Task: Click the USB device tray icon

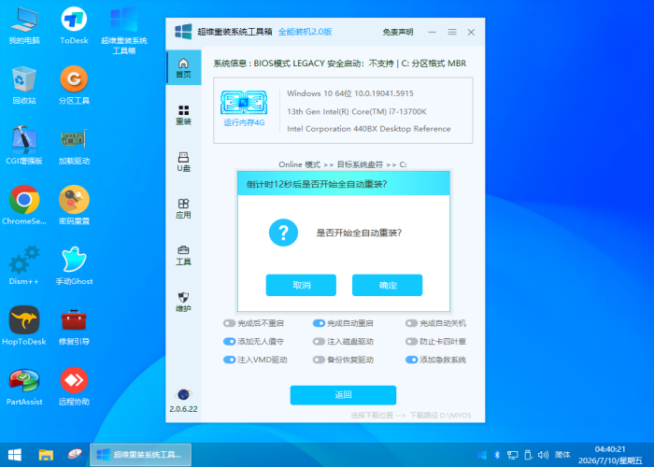Action: [x=528, y=455]
